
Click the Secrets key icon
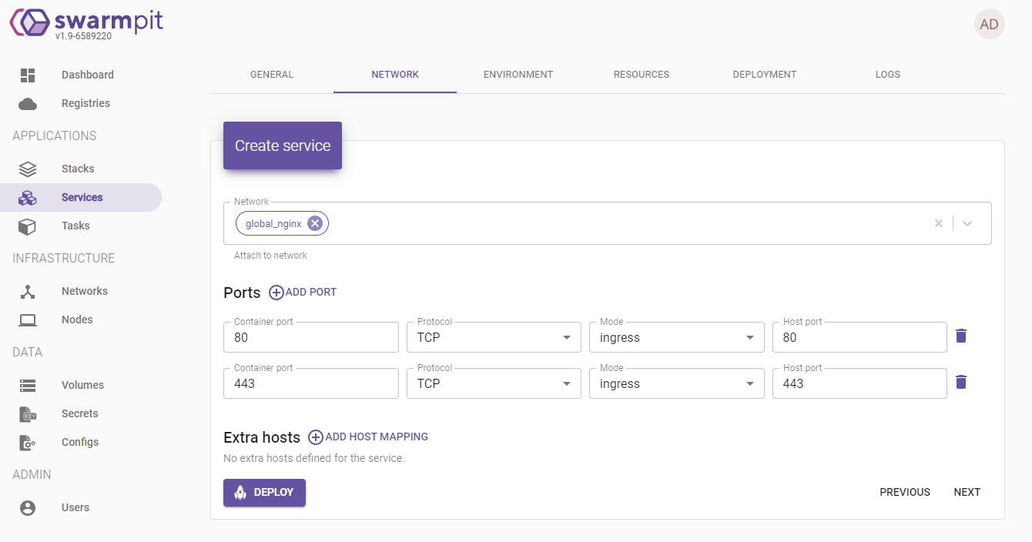click(28, 414)
